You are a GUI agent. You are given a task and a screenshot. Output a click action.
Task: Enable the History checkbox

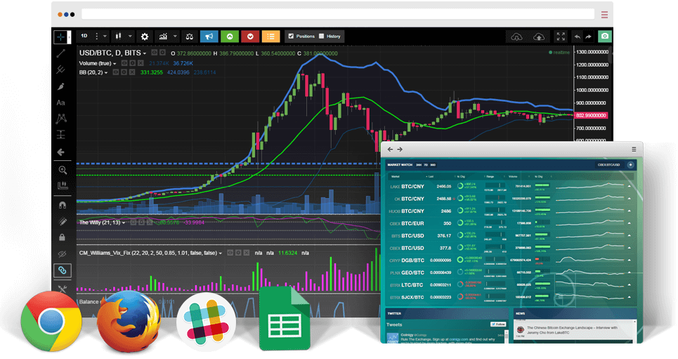(321, 37)
